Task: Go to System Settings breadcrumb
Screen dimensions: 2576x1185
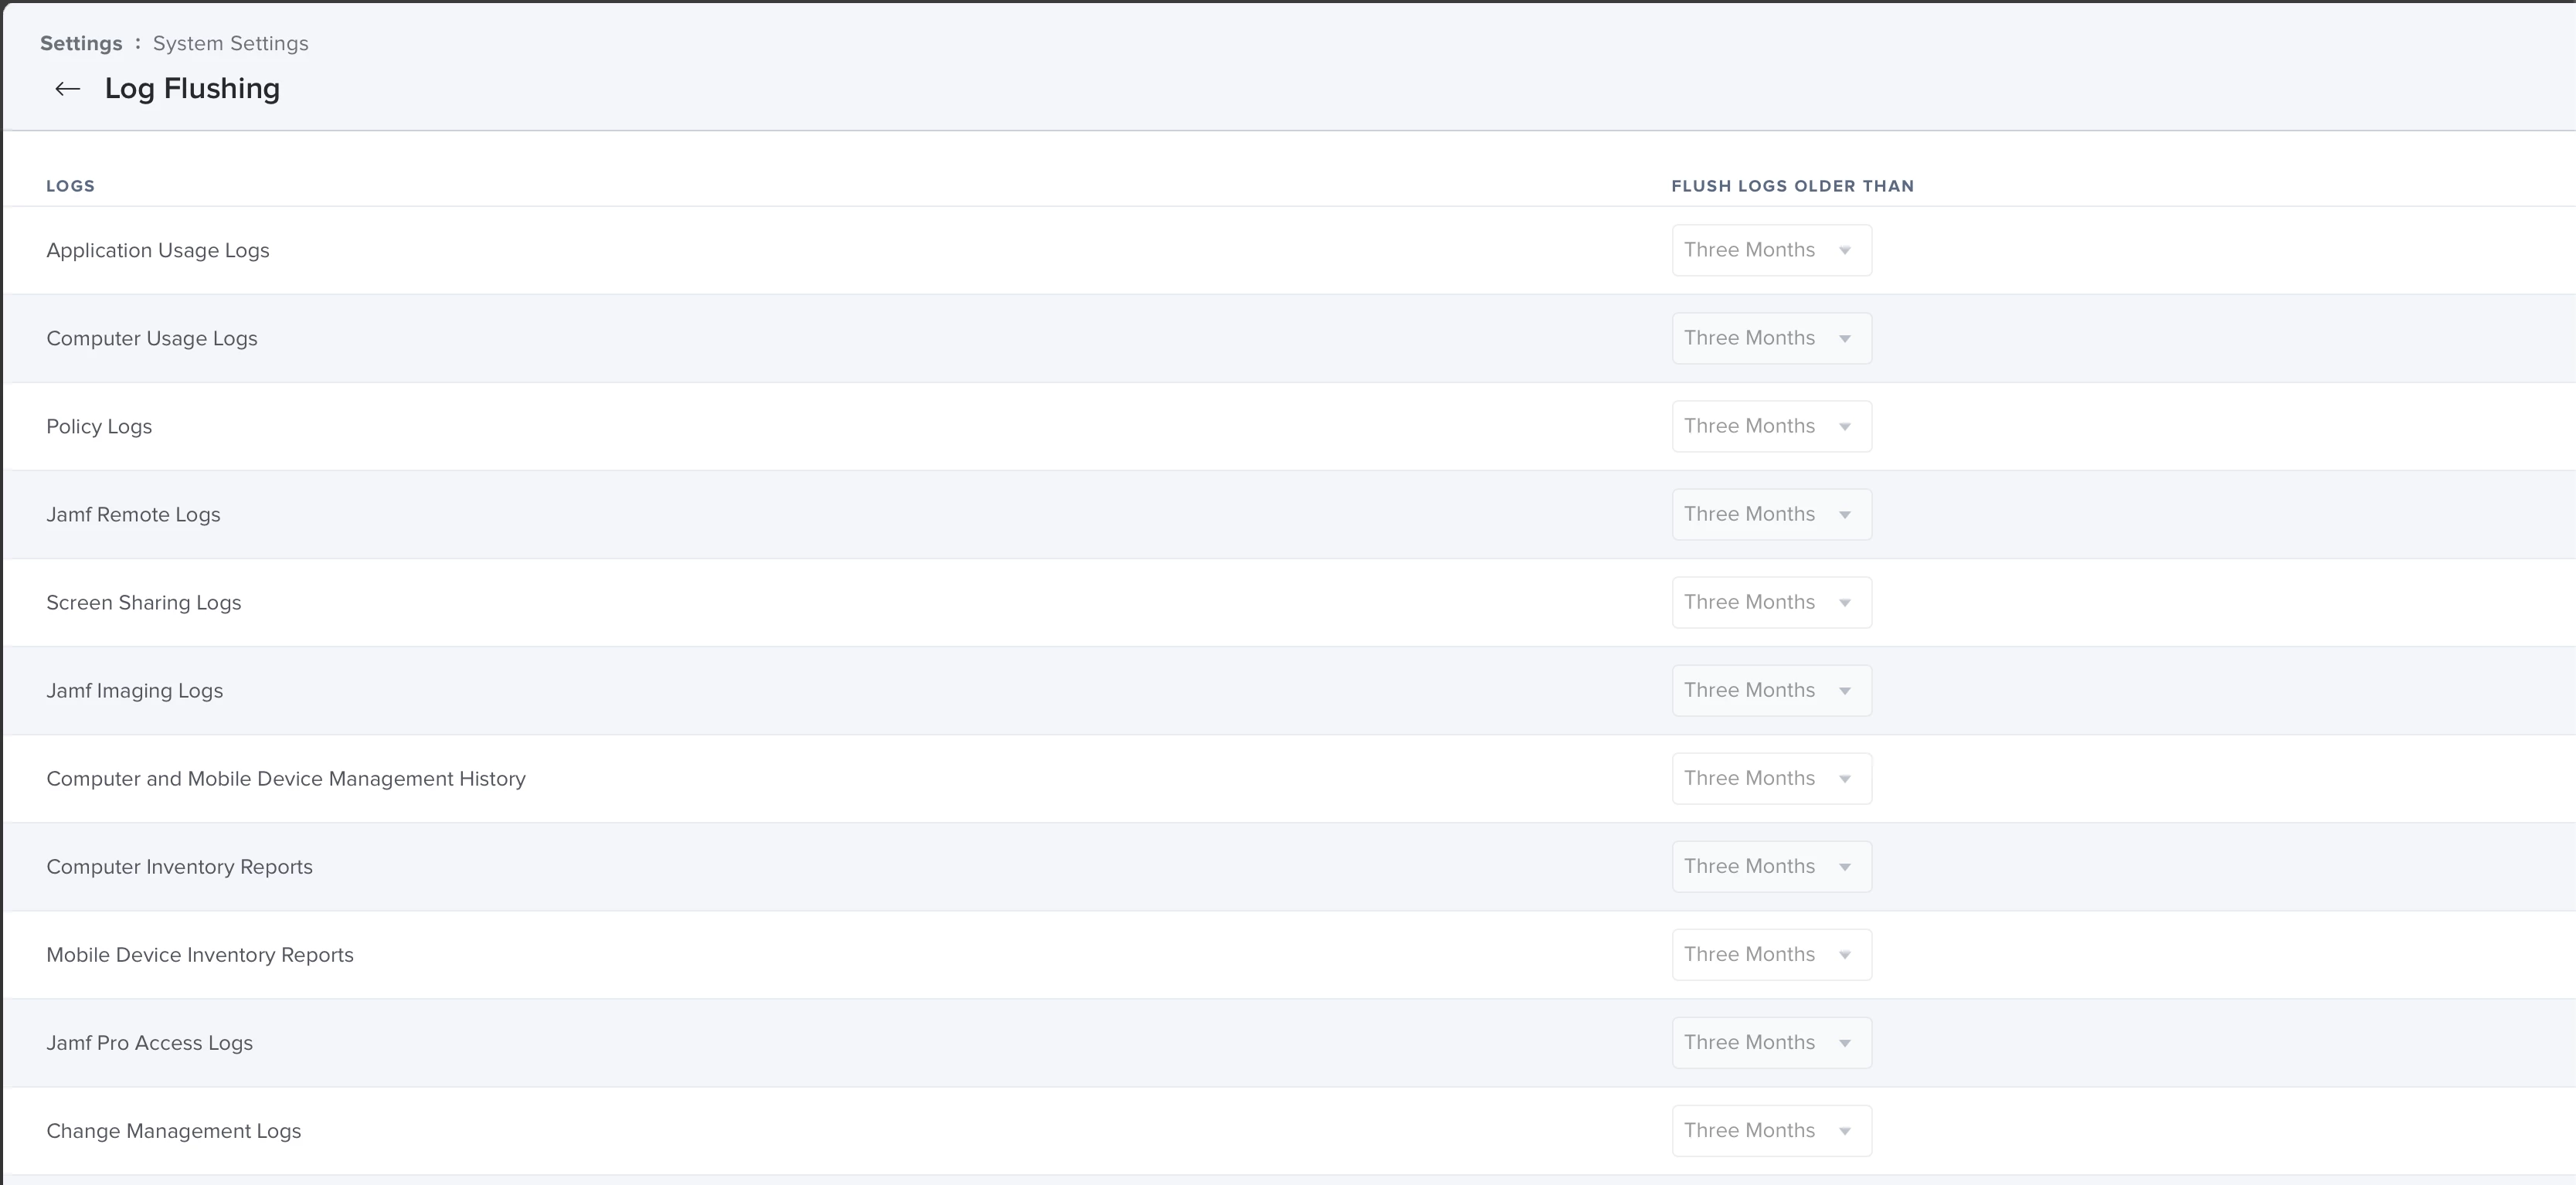Action: (230, 43)
